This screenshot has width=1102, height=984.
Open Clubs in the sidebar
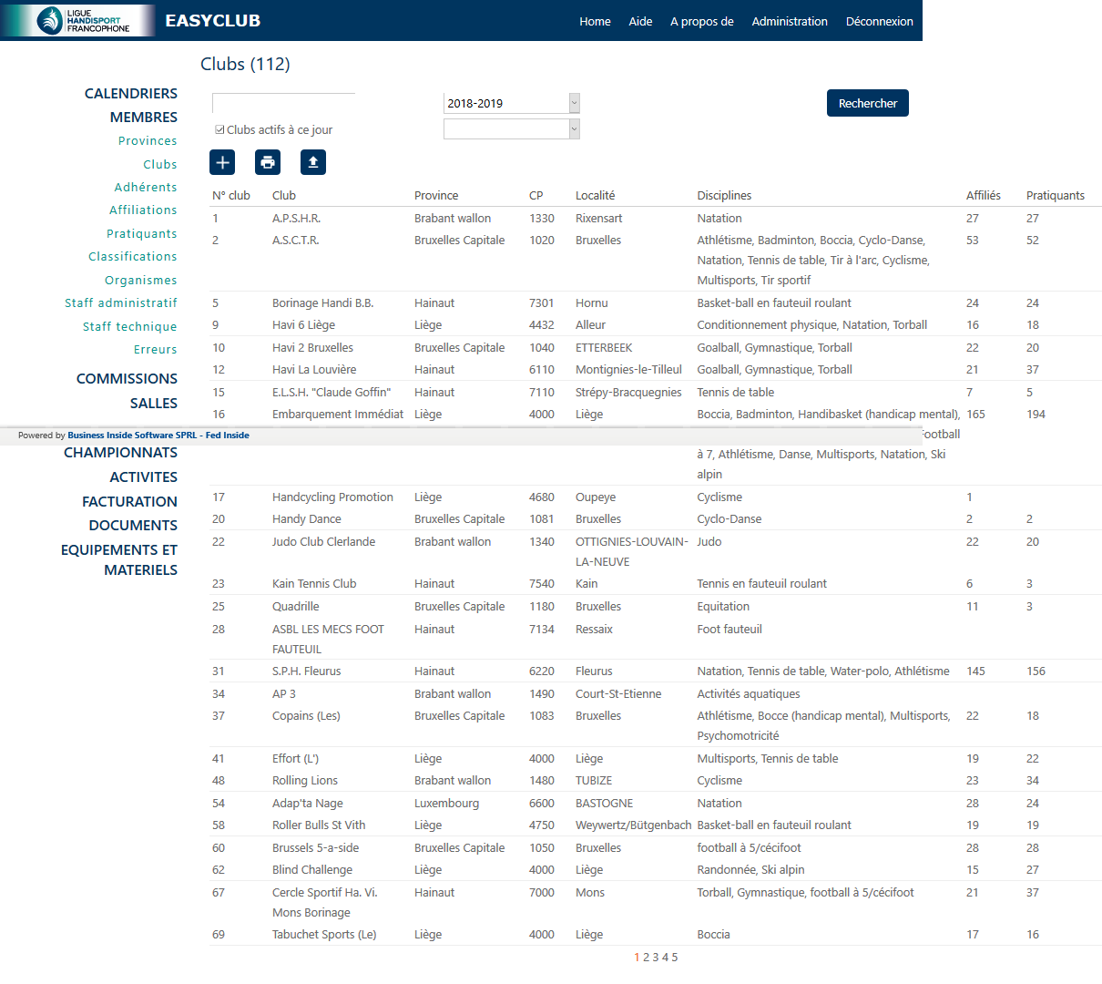[160, 164]
